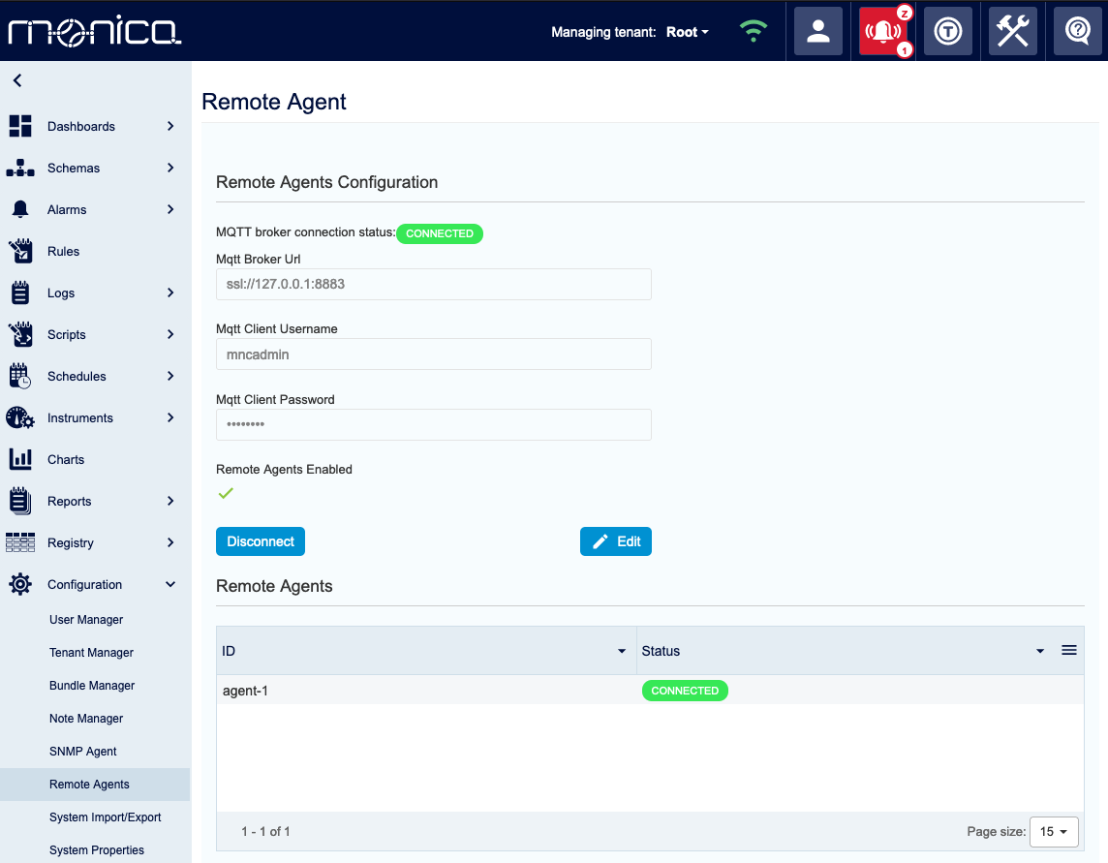Open the Root tenant dropdown
Viewport: 1108px width, 863px height.
[x=687, y=32]
